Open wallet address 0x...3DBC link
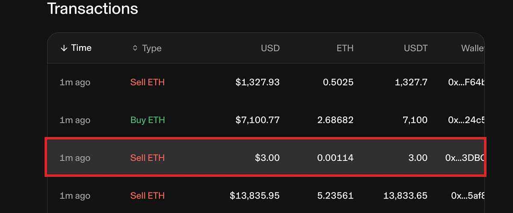Viewport: 513px width, 213px height. (465, 158)
